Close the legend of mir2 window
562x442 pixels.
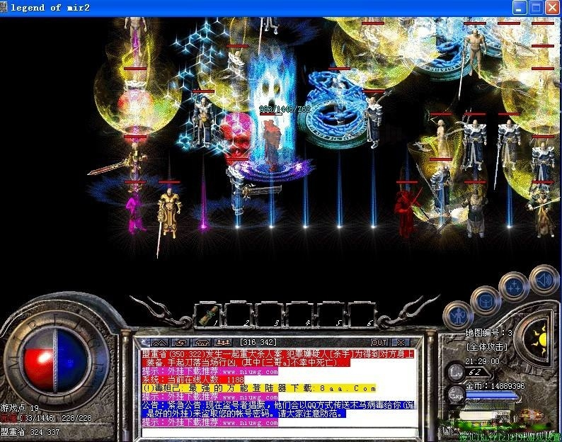[x=552, y=8]
